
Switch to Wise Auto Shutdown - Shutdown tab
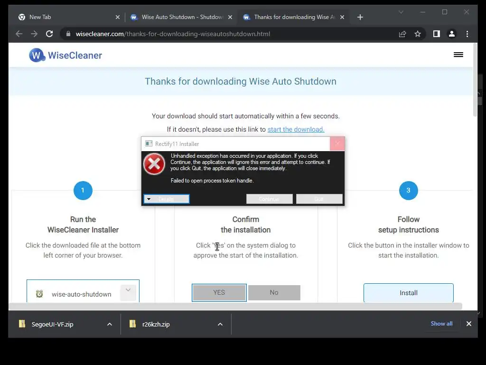tap(182, 17)
